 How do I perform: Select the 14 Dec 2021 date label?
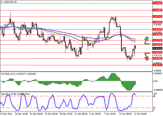click(6, 114)
